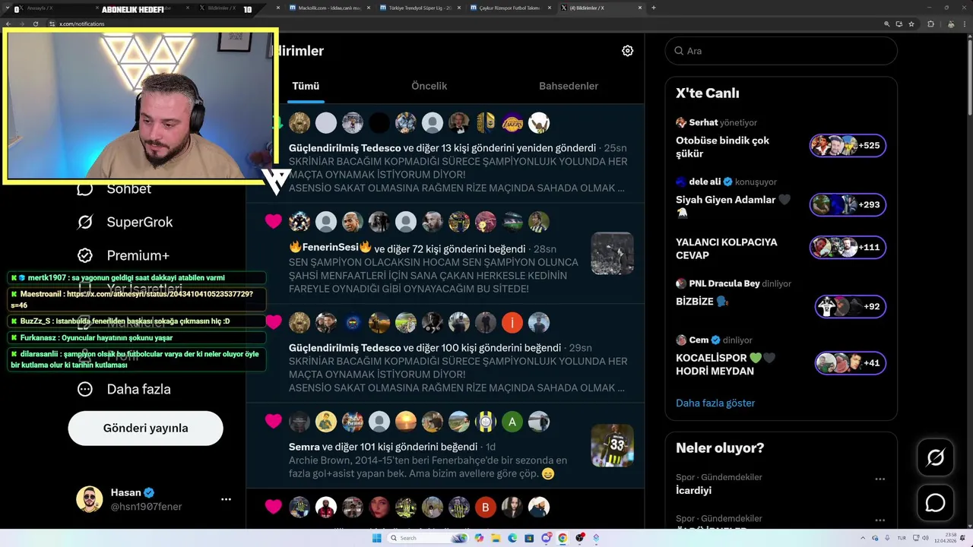Switch to Çaykur Rizespor Futbol Takımı tab
This screenshot has width=973, height=547.
coord(511,8)
